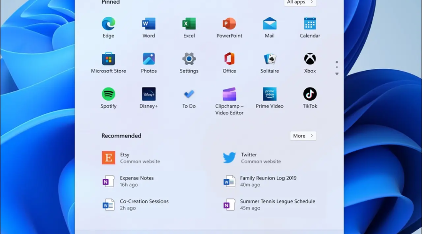Select the second pinned page dot
Image resolution: width=422 pixels, height=234 pixels.
pos(337,67)
